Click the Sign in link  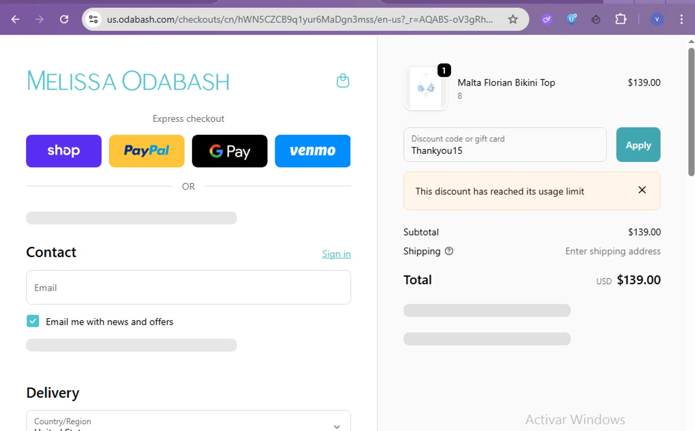coord(336,254)
